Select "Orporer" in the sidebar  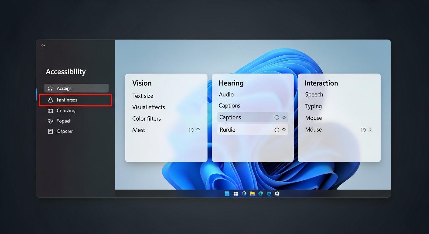[64, 131]
